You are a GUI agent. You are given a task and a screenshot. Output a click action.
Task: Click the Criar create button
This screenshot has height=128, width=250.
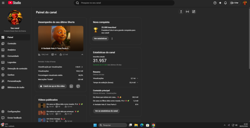[x=235, y=3]
